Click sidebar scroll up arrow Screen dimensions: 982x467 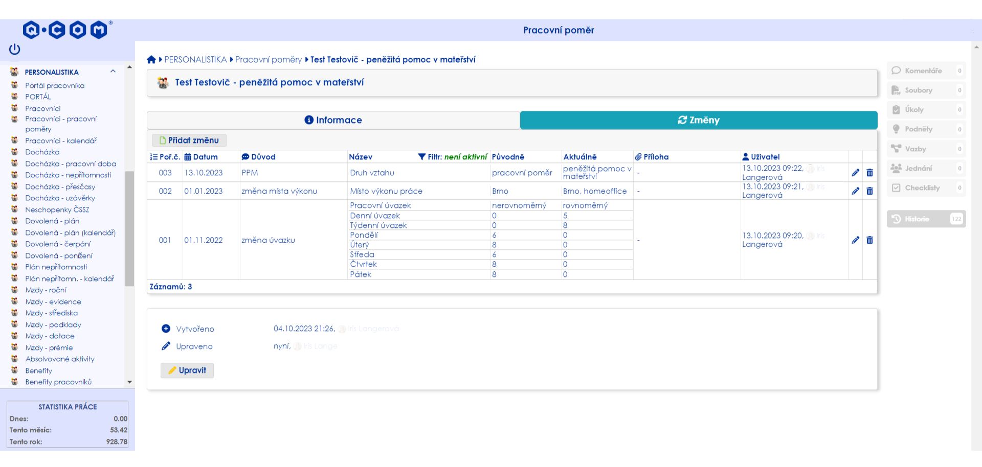(129, 67)
